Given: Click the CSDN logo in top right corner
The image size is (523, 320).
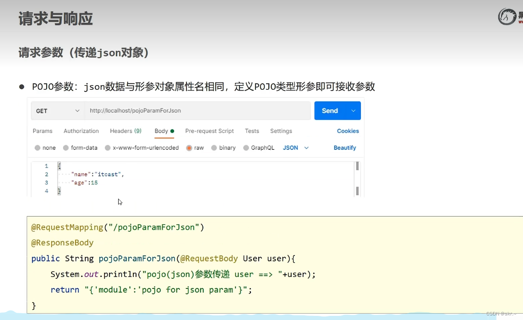Looking at the screenshot, I should (507, 16).
